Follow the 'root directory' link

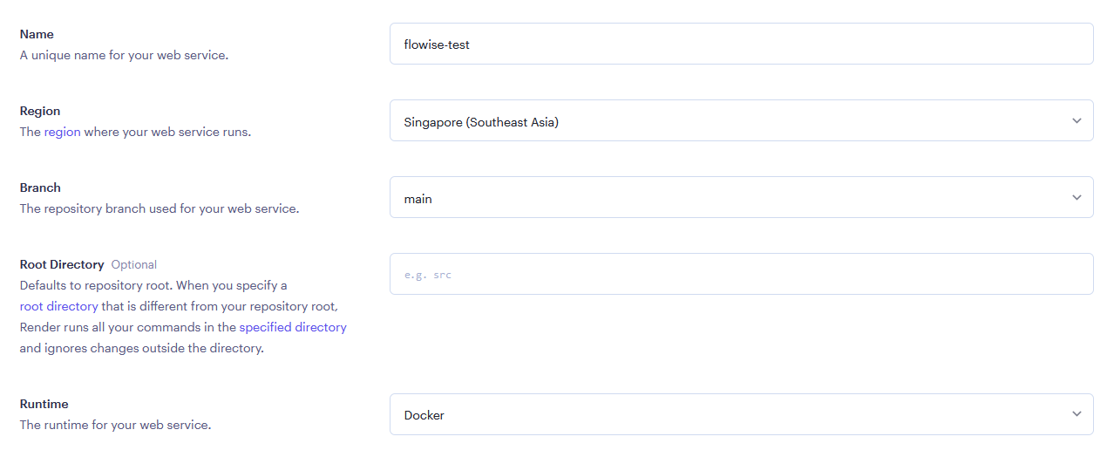tap(58, 306)
